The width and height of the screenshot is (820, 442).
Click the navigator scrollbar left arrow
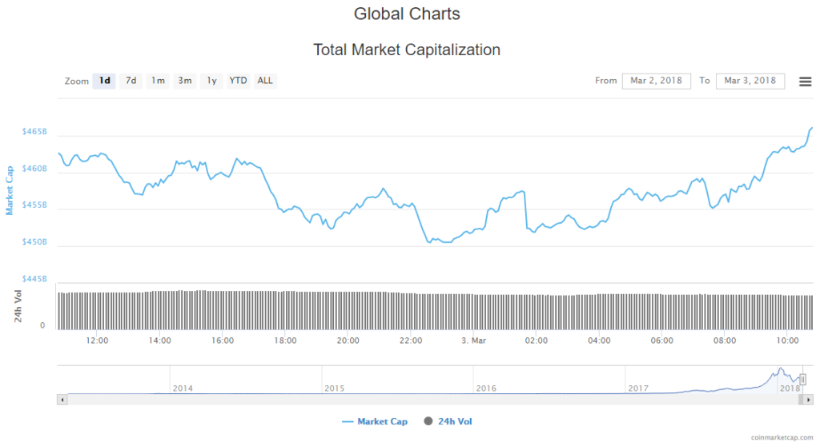[61, 397]
